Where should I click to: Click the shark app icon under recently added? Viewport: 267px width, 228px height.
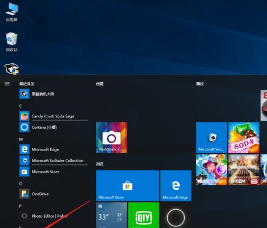pos(25,94)
